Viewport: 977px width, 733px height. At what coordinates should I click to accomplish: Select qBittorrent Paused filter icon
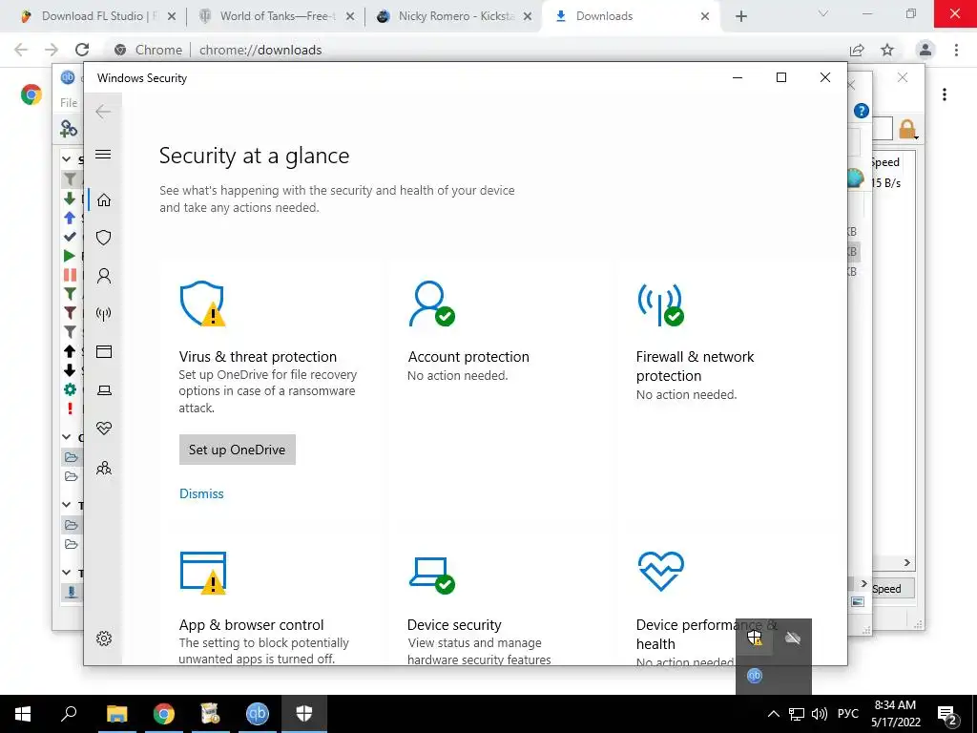(70, 275)
